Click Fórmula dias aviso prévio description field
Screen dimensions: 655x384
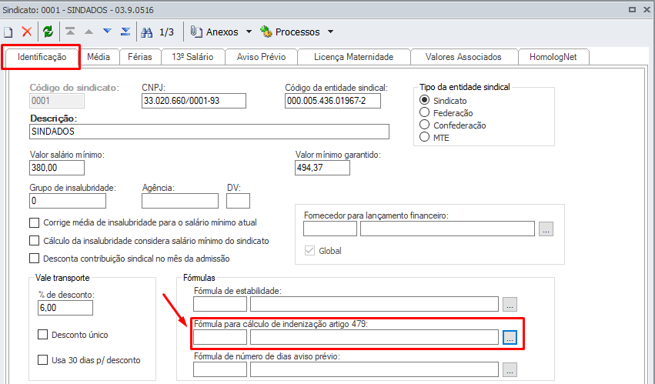tap(374, 370)
